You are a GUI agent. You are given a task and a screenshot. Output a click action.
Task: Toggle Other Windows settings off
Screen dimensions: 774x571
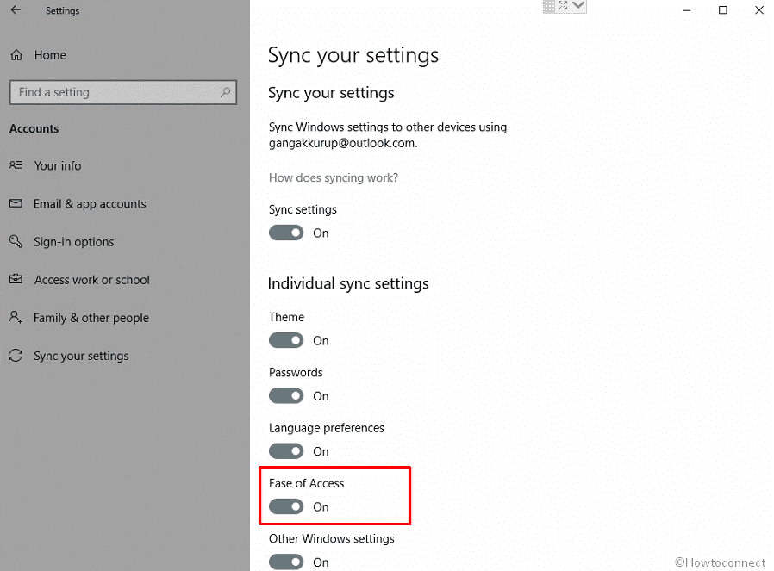click(x=286, y=562)
